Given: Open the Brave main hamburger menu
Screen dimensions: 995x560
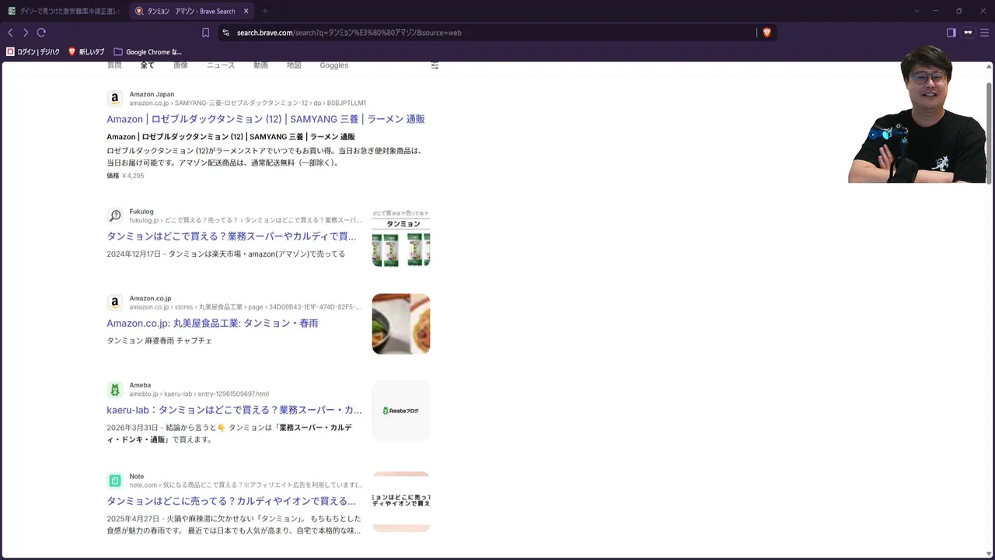Looking at the screenshot, I should (x=984, y=33).
